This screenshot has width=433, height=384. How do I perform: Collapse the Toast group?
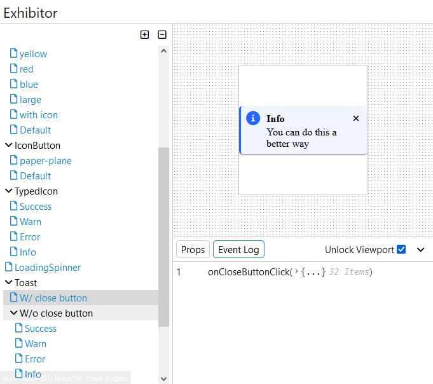8,283
